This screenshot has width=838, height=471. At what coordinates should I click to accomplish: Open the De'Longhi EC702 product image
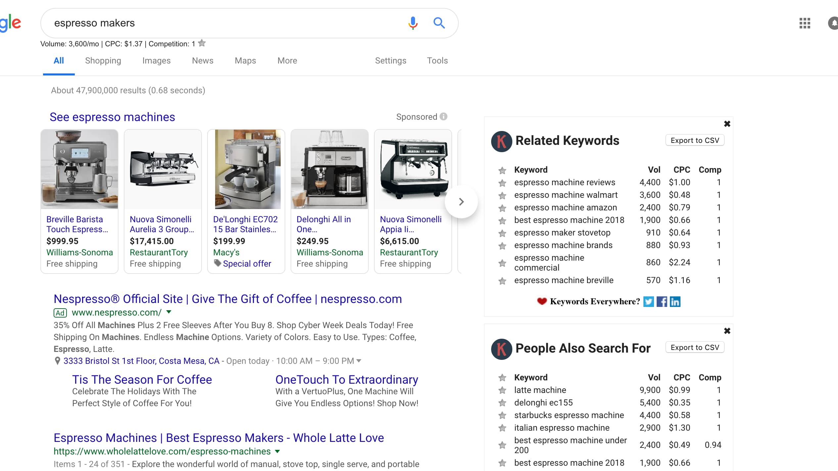click(248, 169)
